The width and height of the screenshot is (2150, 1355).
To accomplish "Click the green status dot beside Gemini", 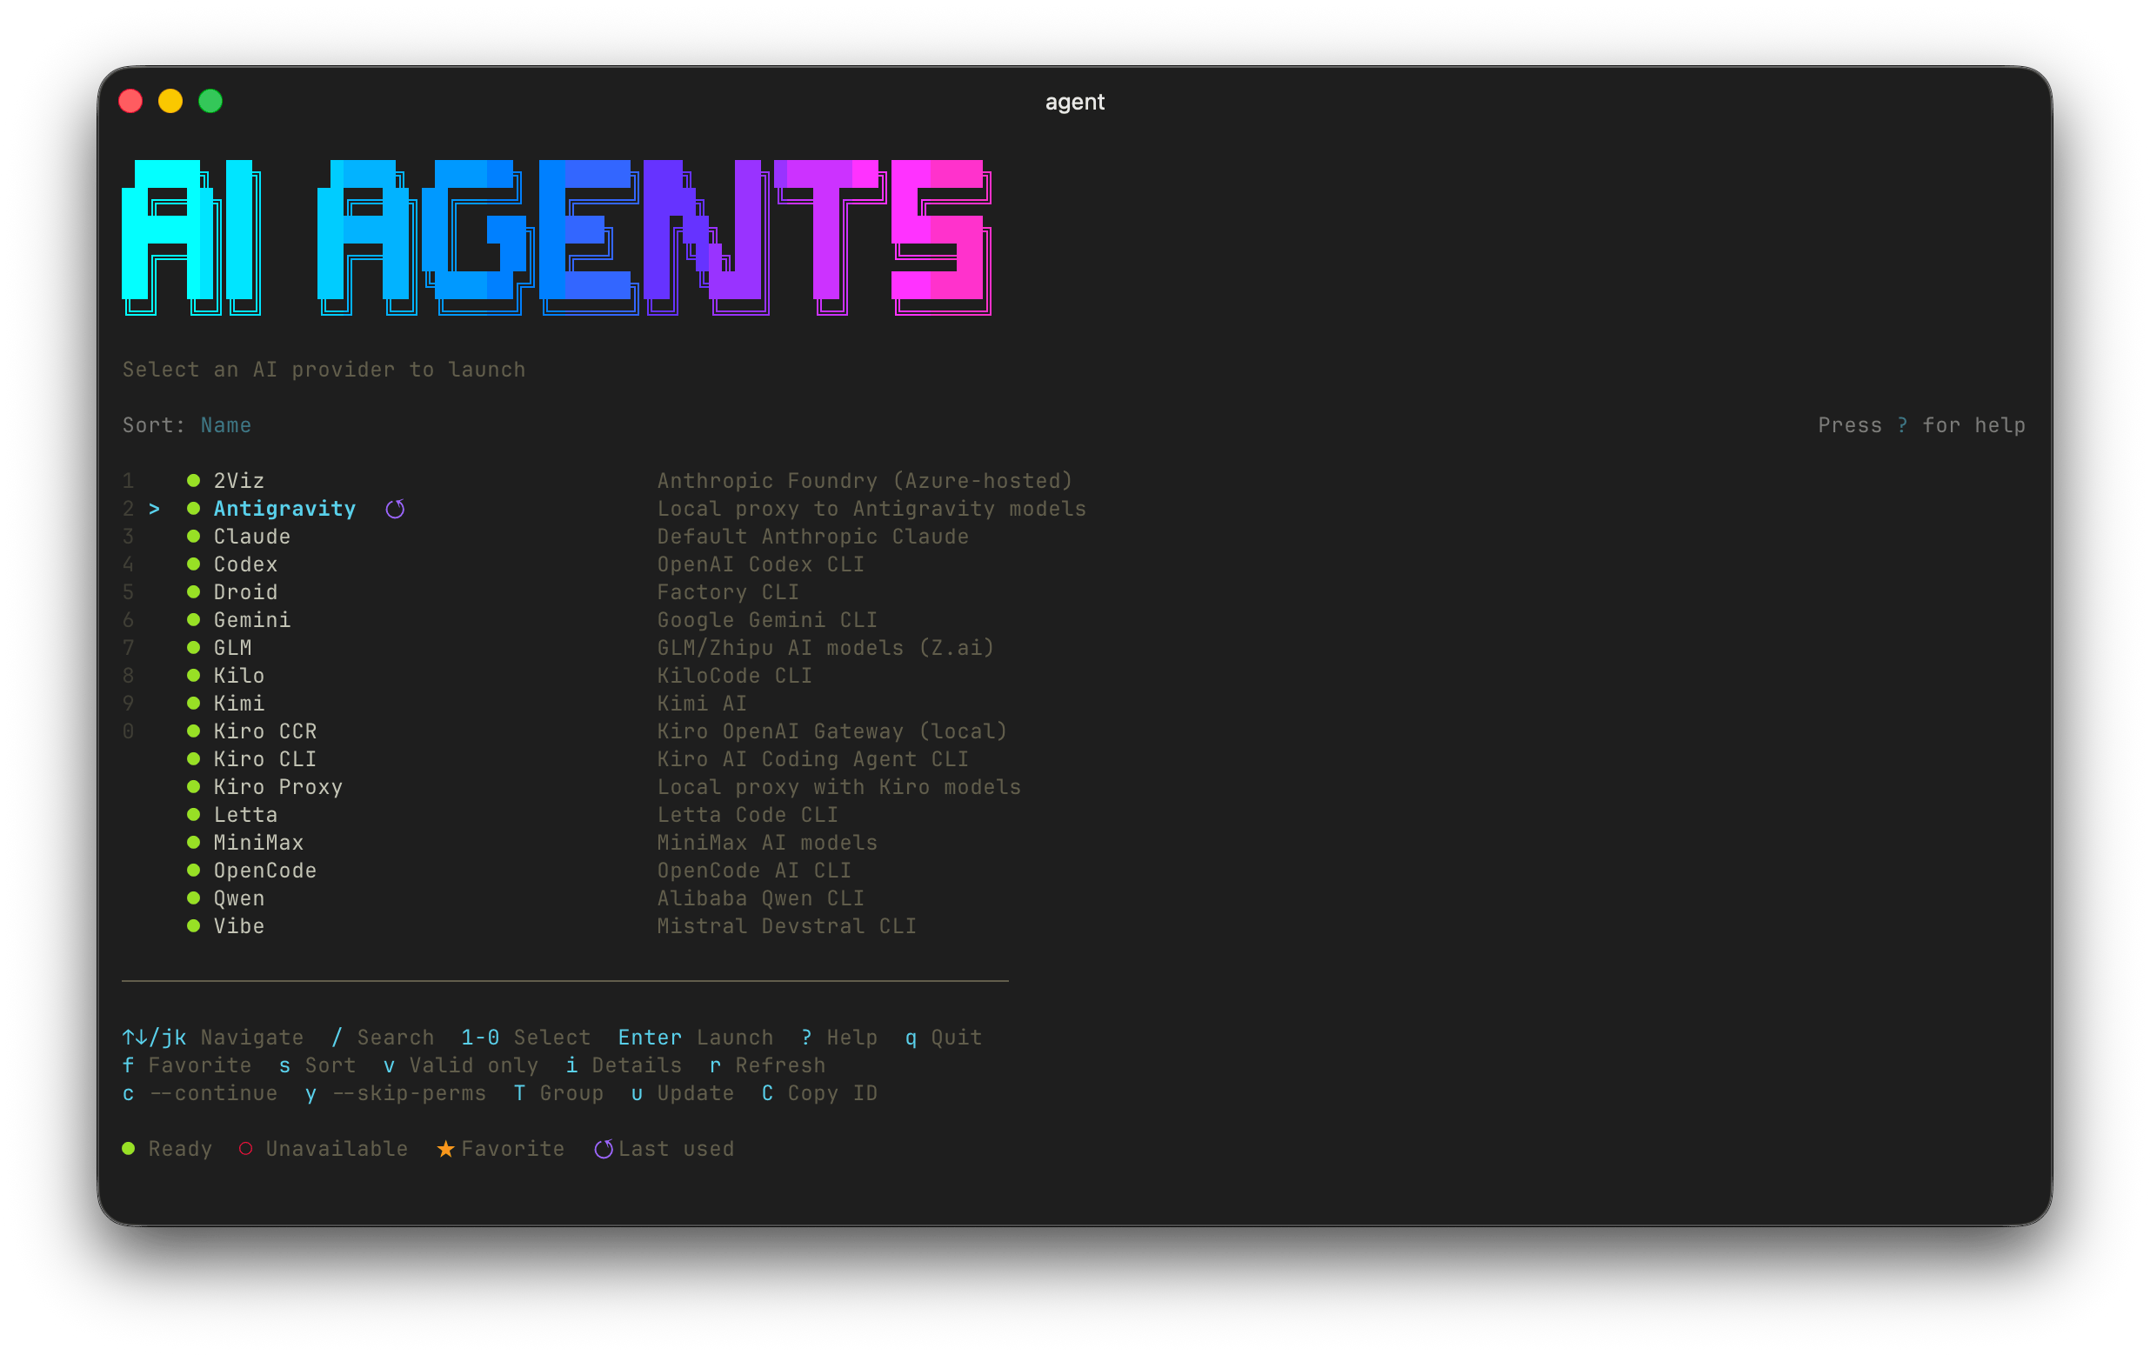I will point(193,619).
